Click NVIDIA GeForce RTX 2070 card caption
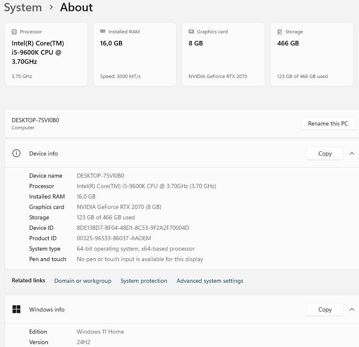Viewport: 359px width, 347px height. click(218, 76)
